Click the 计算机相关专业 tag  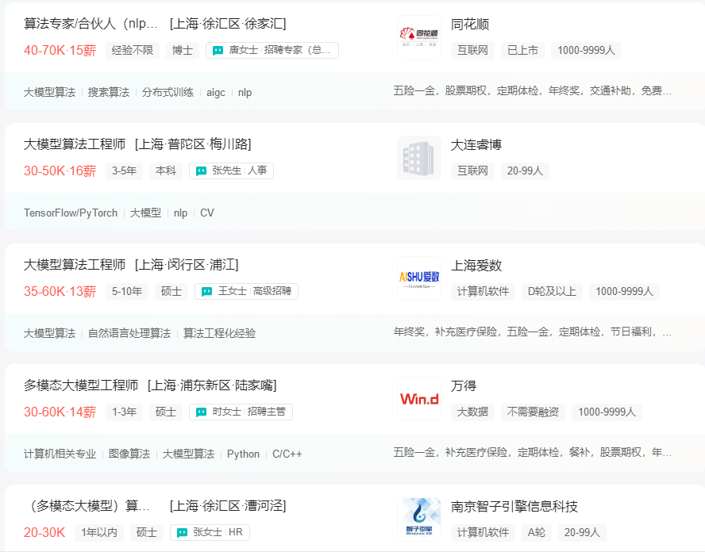(x=60, y=454)
